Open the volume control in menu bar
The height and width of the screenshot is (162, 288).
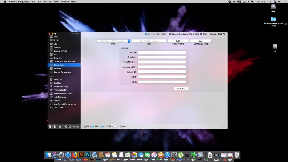pyautogui.click(x=253, y=1)
